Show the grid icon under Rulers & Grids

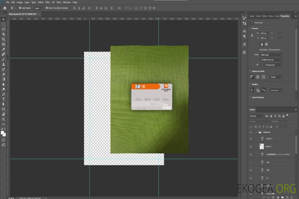(258, 77)
